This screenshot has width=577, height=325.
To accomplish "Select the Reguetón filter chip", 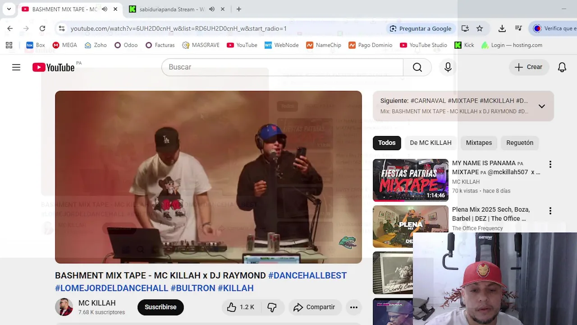I will (520, 143).
